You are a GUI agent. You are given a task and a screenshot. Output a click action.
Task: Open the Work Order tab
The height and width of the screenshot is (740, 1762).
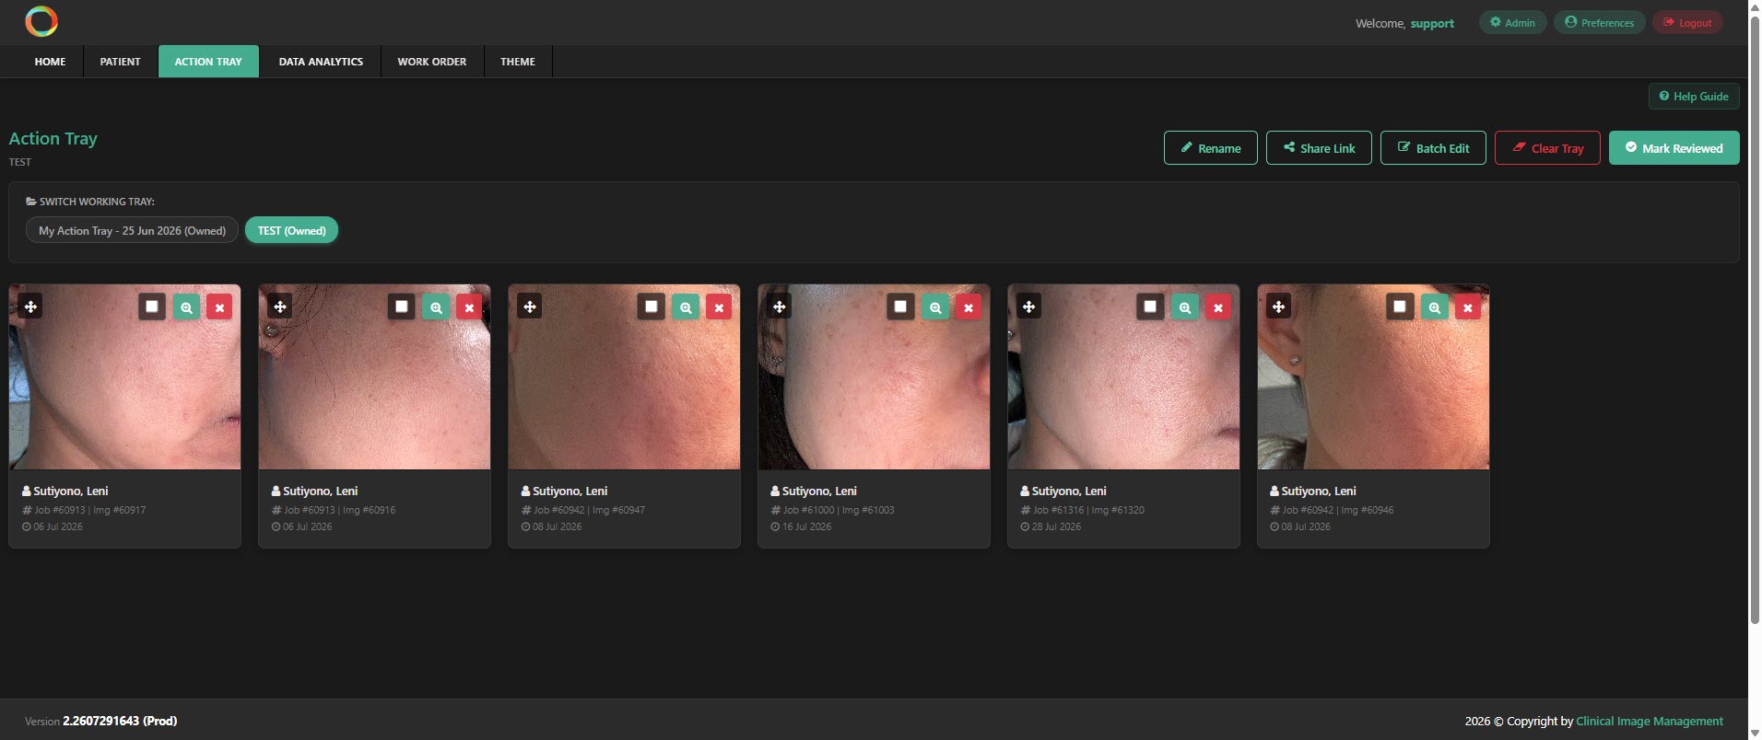[432, 62]
